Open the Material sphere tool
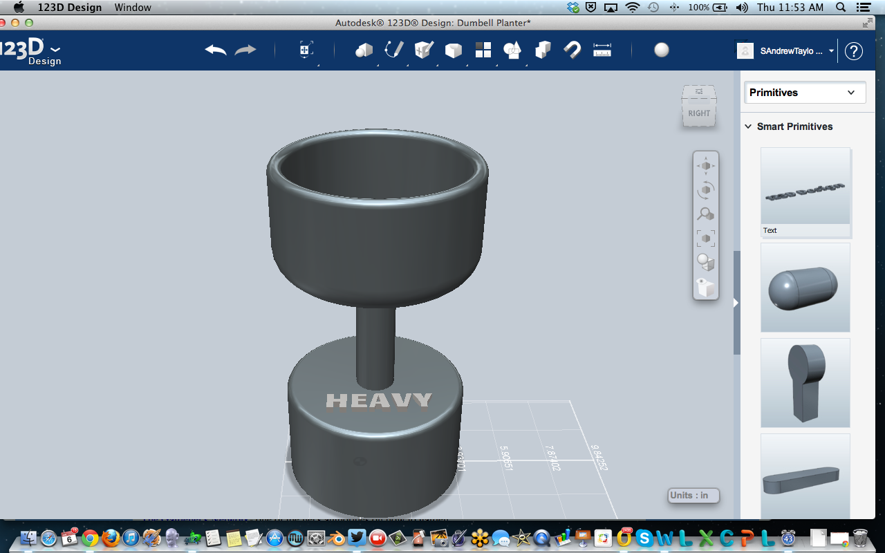885x553 pixels. click(x=662, y=50)
